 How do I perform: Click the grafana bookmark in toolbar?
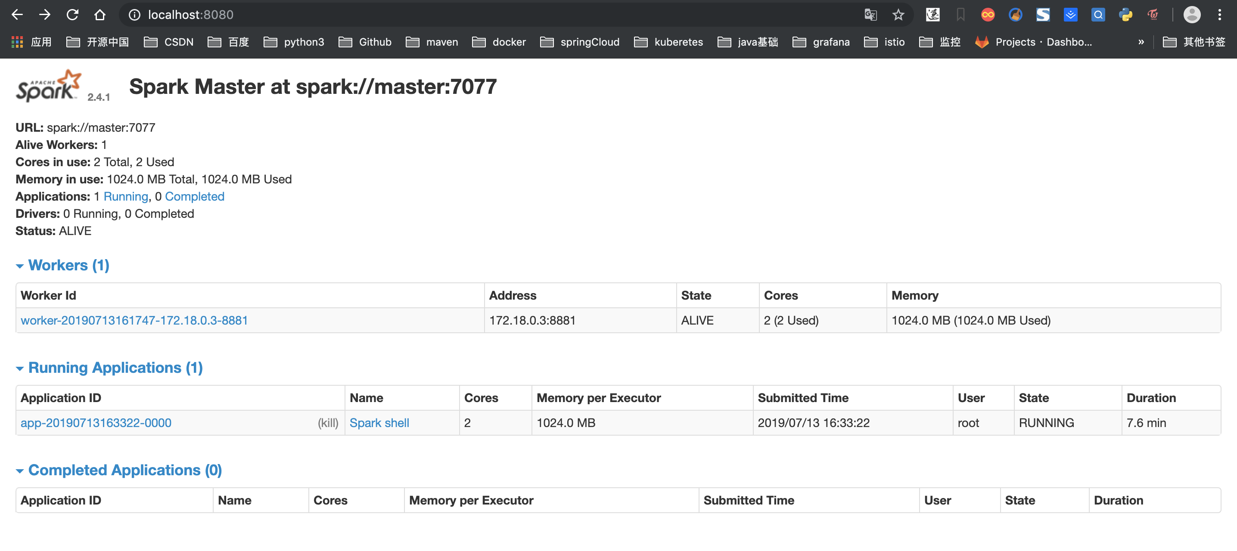[x=821, y=42]
